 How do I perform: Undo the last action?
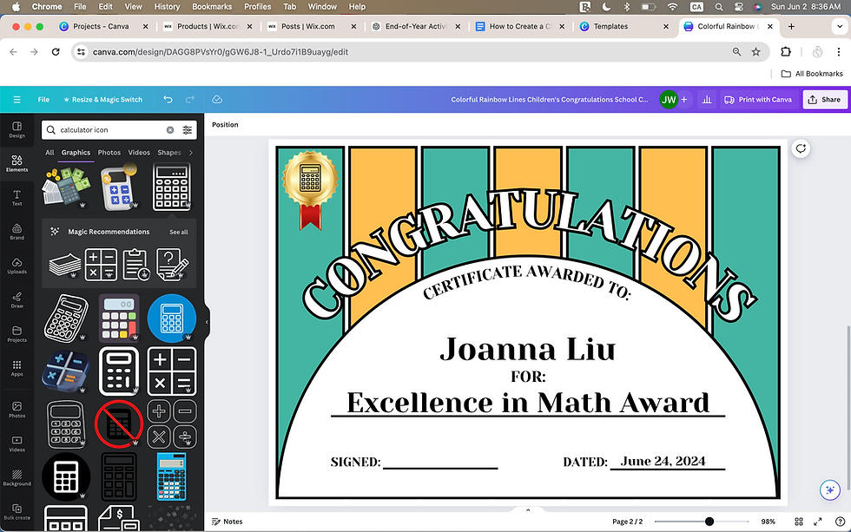(x=168, y=100)
